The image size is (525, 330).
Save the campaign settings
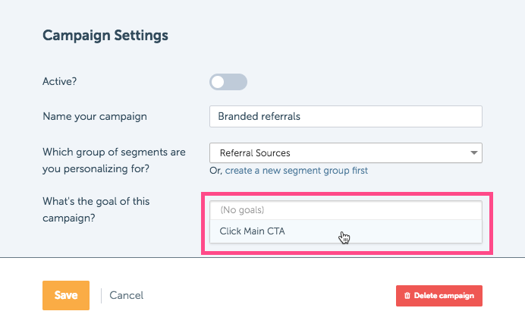(x=66, y=296)
